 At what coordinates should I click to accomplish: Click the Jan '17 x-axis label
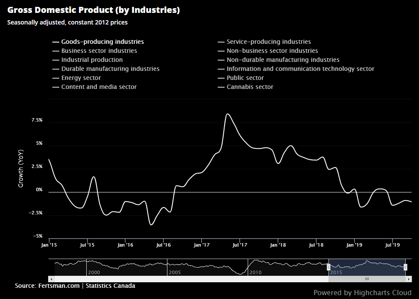tap(202, 245)
